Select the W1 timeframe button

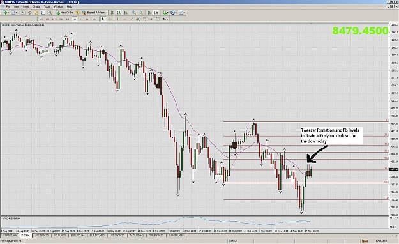[x=87, y=19]
